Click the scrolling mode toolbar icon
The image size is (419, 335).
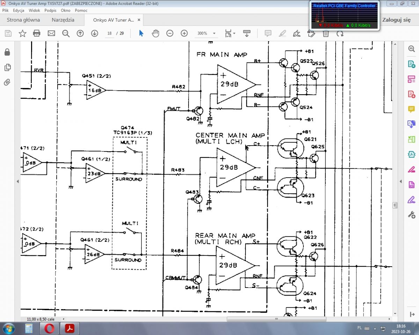pyautogui.click(x=247, y=33)
